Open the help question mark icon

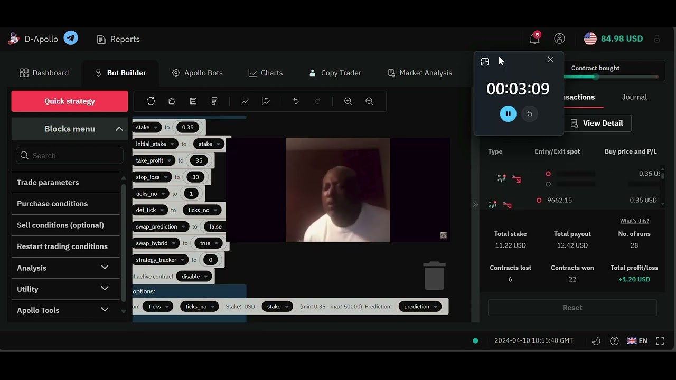click(x=614, y=341)
